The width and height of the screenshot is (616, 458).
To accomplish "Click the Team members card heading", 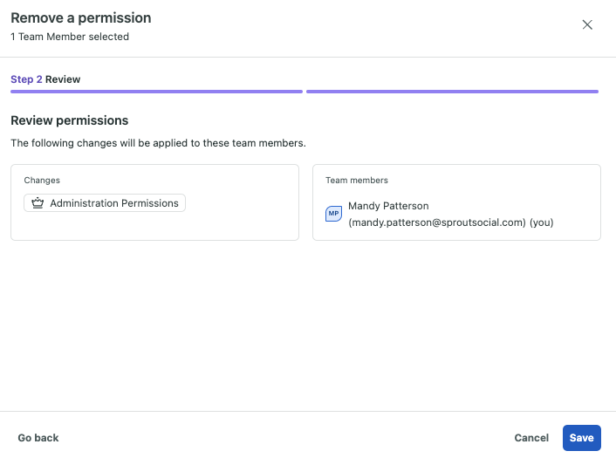I will coord(357,181).
